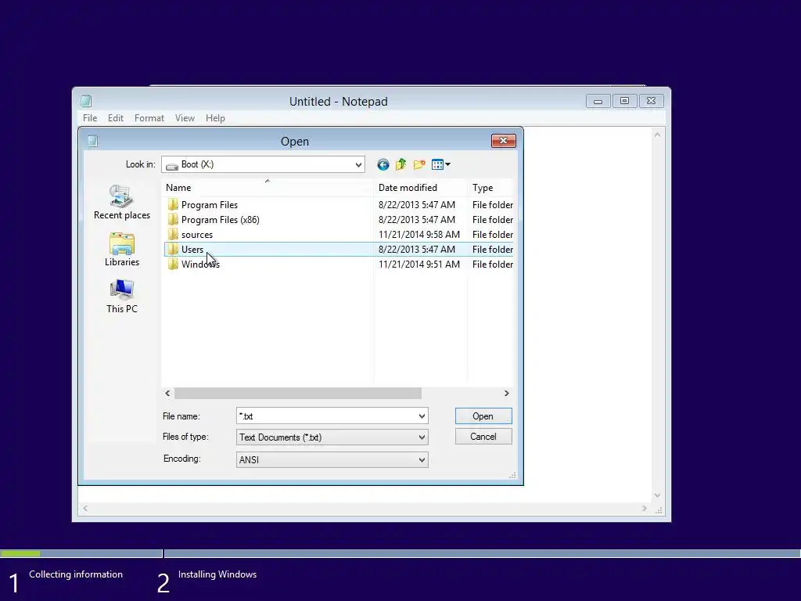Click the Notepad horizontal scroll right arrow
The image size is (801, 601).
pyautogui.click(x=645, y=508)
